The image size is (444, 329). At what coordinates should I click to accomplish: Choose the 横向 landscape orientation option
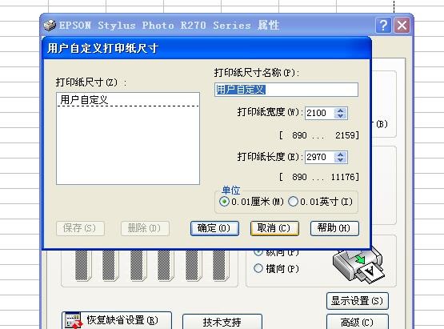[x=258, y=268]
